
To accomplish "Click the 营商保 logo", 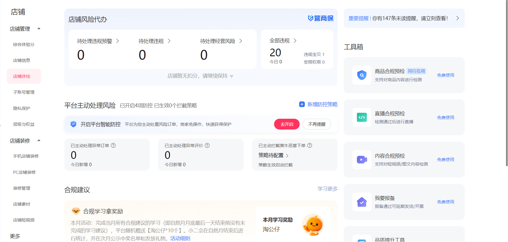I will tap(321, 18).
